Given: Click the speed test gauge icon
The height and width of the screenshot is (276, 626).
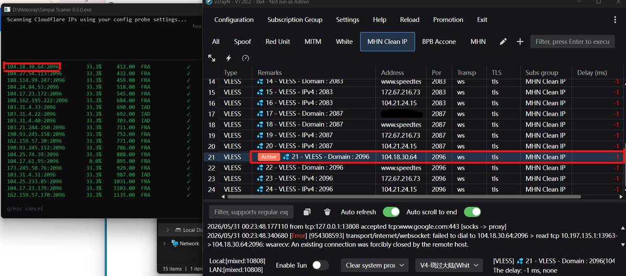Looking at the screenshot, I should 246,58.
